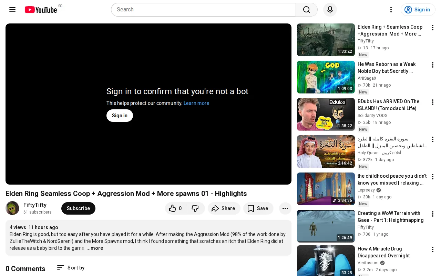The height and width of the screenshot is (276, 441).
Task: Open 'How A Miracle Drug Disappeared Overnight' title
Action: pyautogui.click(x=384, y=252)
